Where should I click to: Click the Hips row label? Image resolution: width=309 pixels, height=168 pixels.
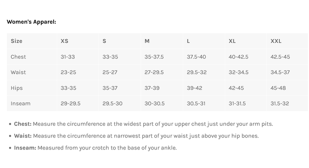pos(17,88)
